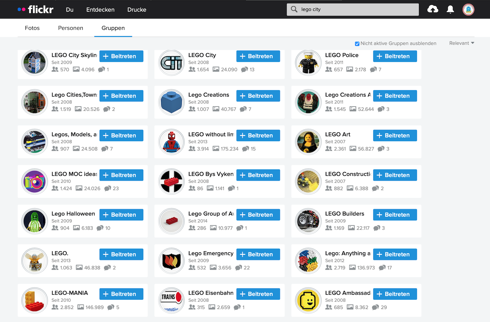
Task: Click the search magnifier icon
Action: click(x=294, y=9)
